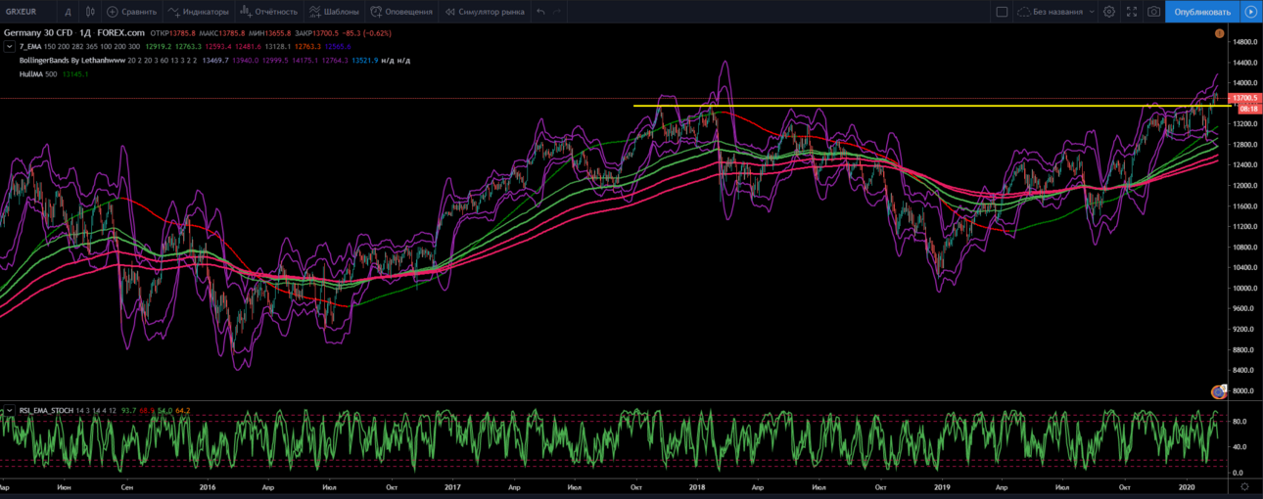Viewport: 1263px width, 499px height.
Task: Click the undo arrow icon
Action: [540, 12]
